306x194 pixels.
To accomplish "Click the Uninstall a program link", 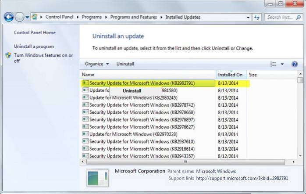I will [34, 47].
